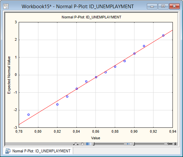Open graph options wrench icon
This screenshot has height=157, width=183.
click(170, 144)
